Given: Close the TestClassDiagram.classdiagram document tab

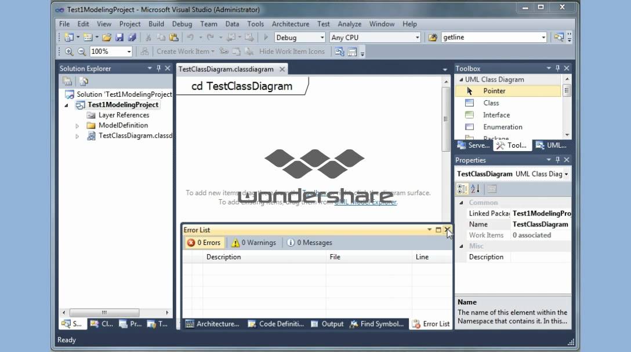Looking at the screenshot, I should pos(282,69).
